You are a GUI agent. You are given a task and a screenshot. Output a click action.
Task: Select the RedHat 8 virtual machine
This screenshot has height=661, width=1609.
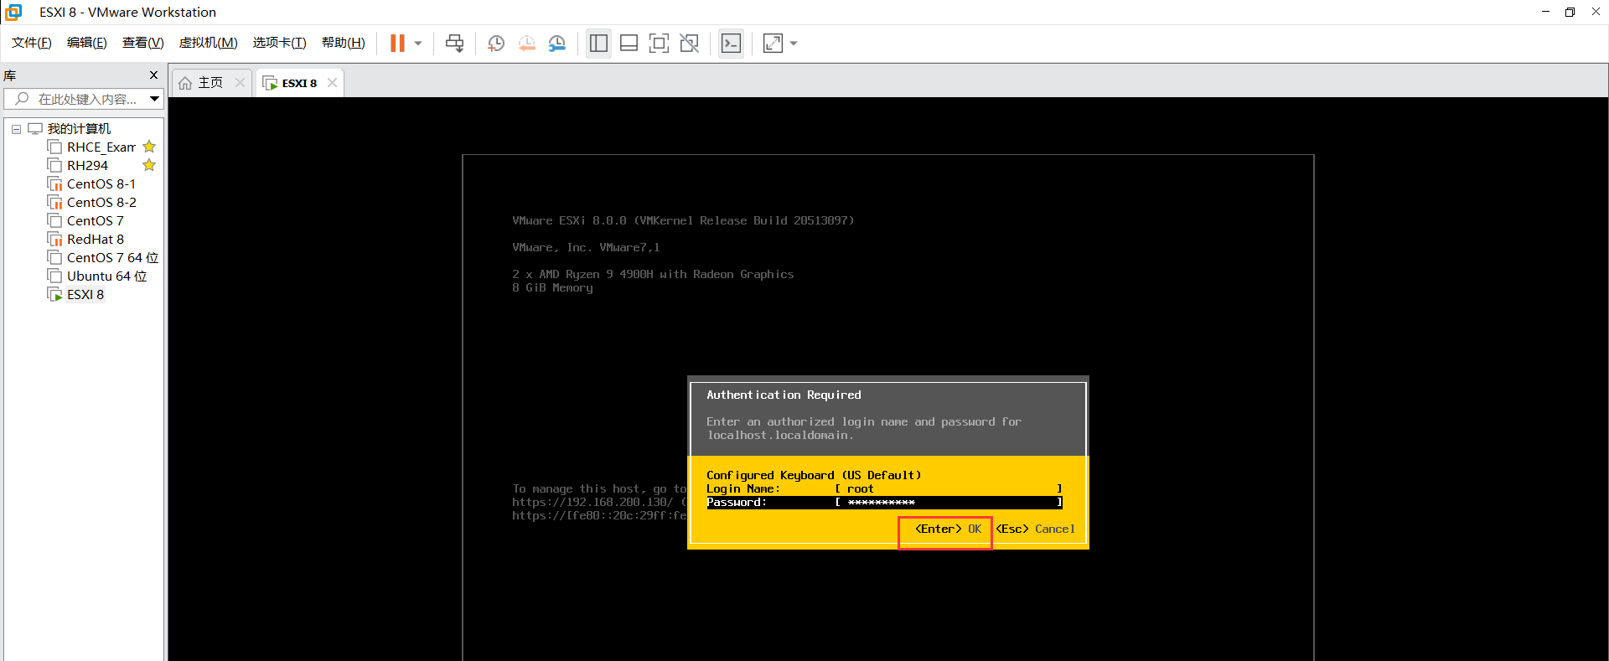click(95, 240)
